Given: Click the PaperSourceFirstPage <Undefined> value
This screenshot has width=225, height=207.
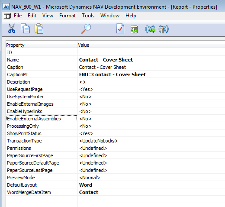Looking at the screenshot, I should pos(93,155).
